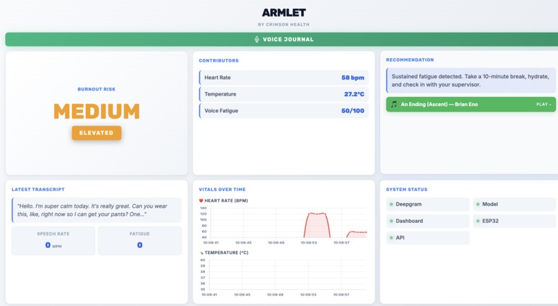Click the API status indicator dot
Image resolution: width=558 pixels, height=306 pixels.
pos(391,237)
